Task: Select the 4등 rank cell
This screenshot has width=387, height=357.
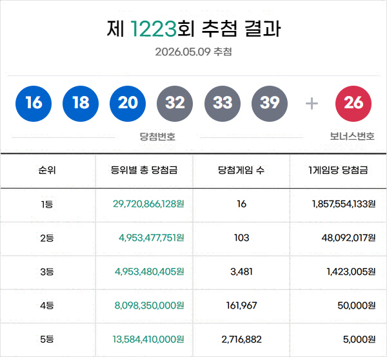Action: coord(47,305)
